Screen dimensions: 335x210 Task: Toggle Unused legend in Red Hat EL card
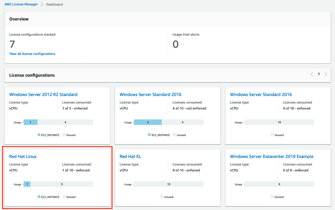tap(167, 197)
